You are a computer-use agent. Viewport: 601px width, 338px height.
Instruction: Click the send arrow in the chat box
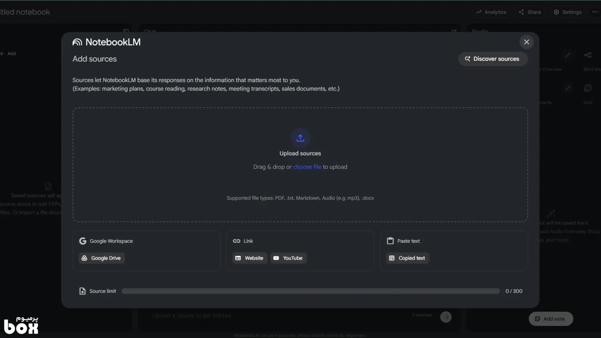pos(446,317)
